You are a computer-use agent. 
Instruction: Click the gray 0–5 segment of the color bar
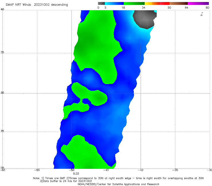tap(101, 3)
